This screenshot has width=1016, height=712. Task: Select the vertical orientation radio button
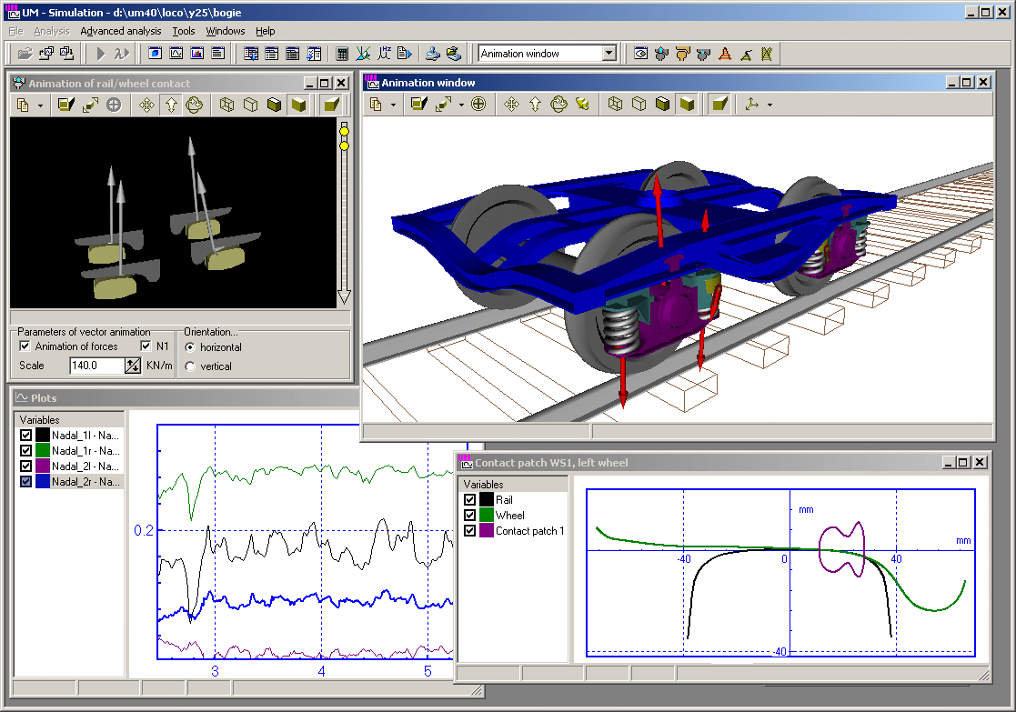(190, 366)
